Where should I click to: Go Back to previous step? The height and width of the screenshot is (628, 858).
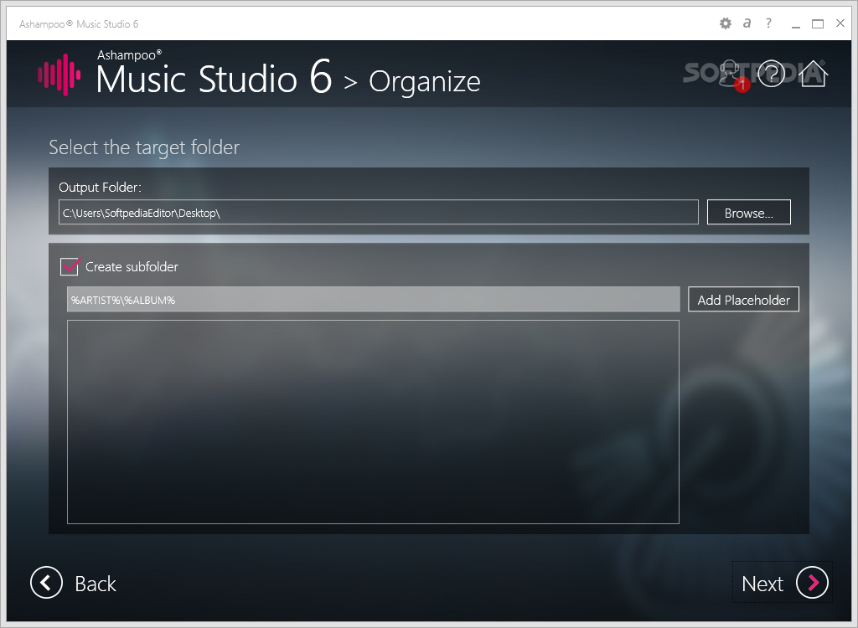pos(74,583)
